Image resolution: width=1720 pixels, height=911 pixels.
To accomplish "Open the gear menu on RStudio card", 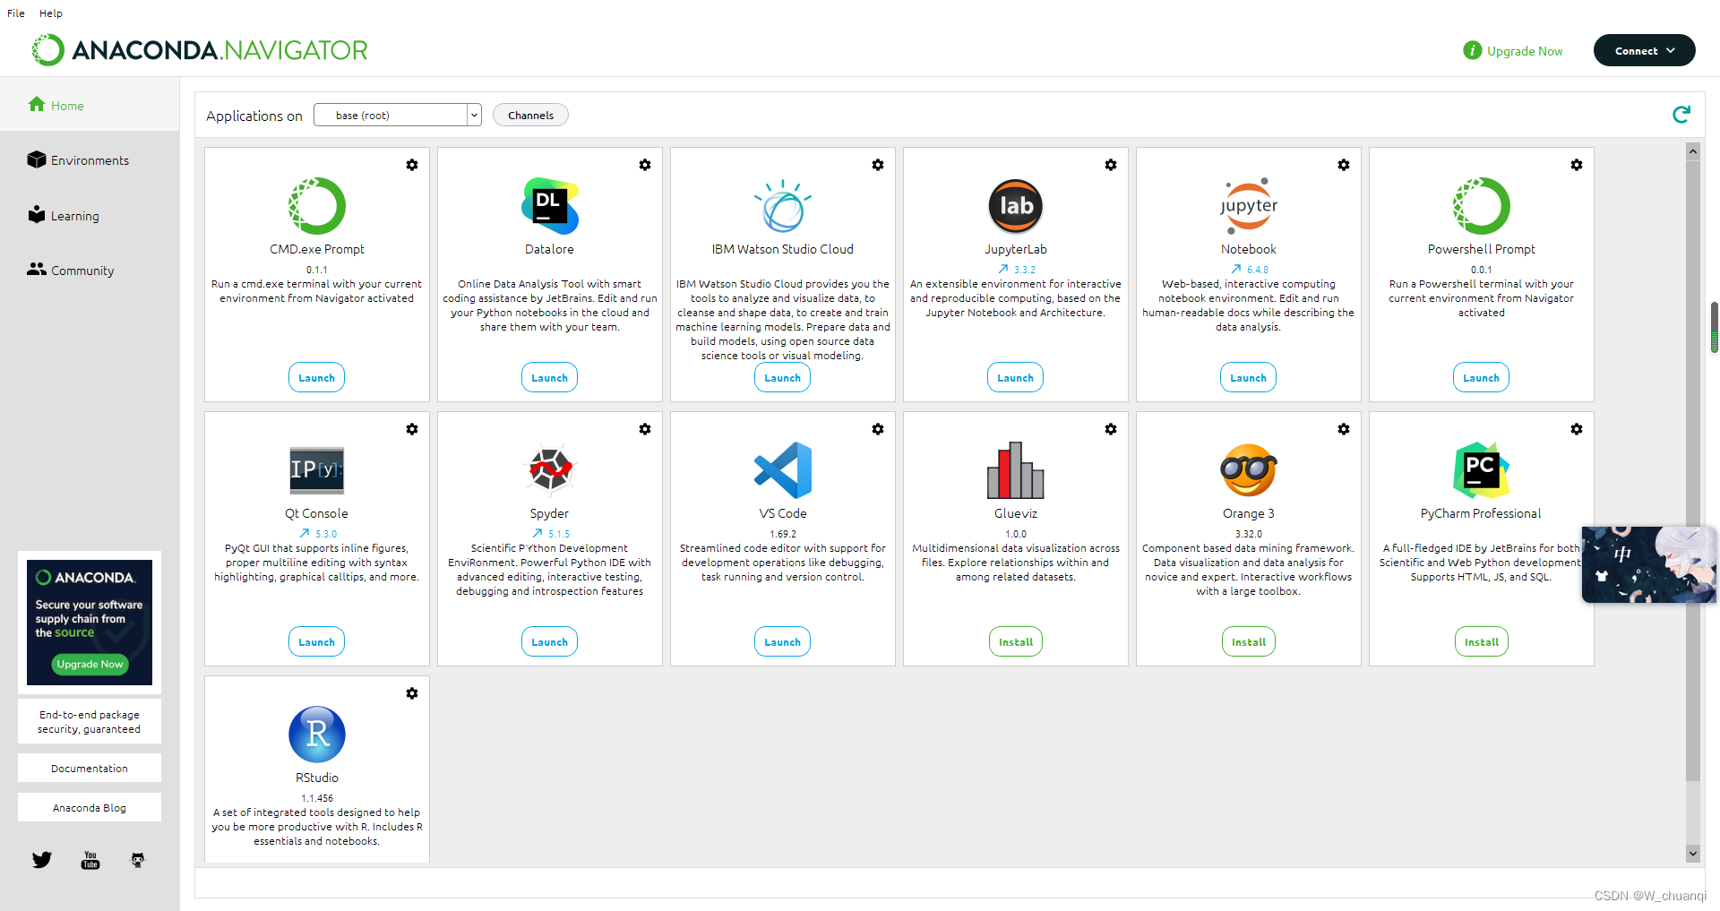I will 412,693.
